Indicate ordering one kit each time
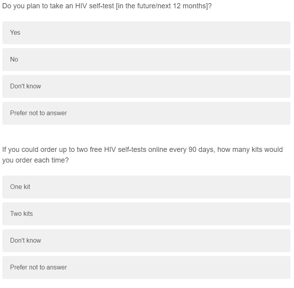 [146, 187]
